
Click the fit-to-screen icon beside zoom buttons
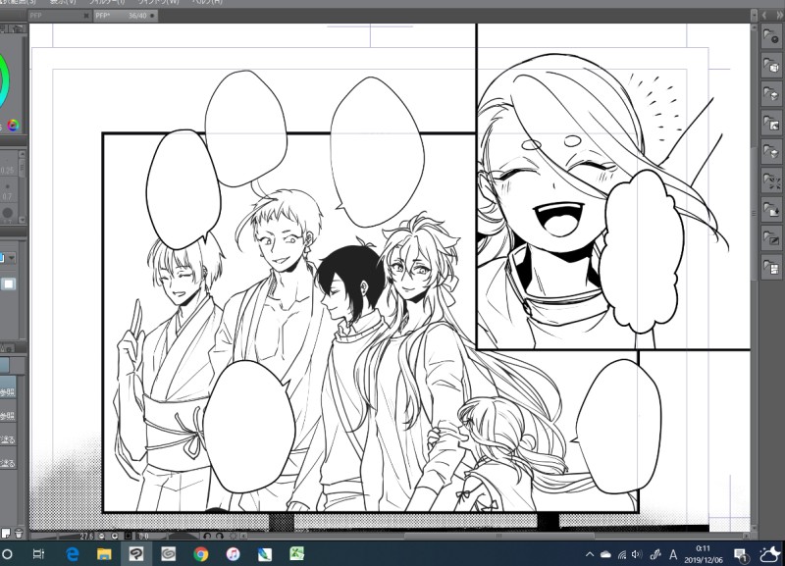click(x=129, y=536)
